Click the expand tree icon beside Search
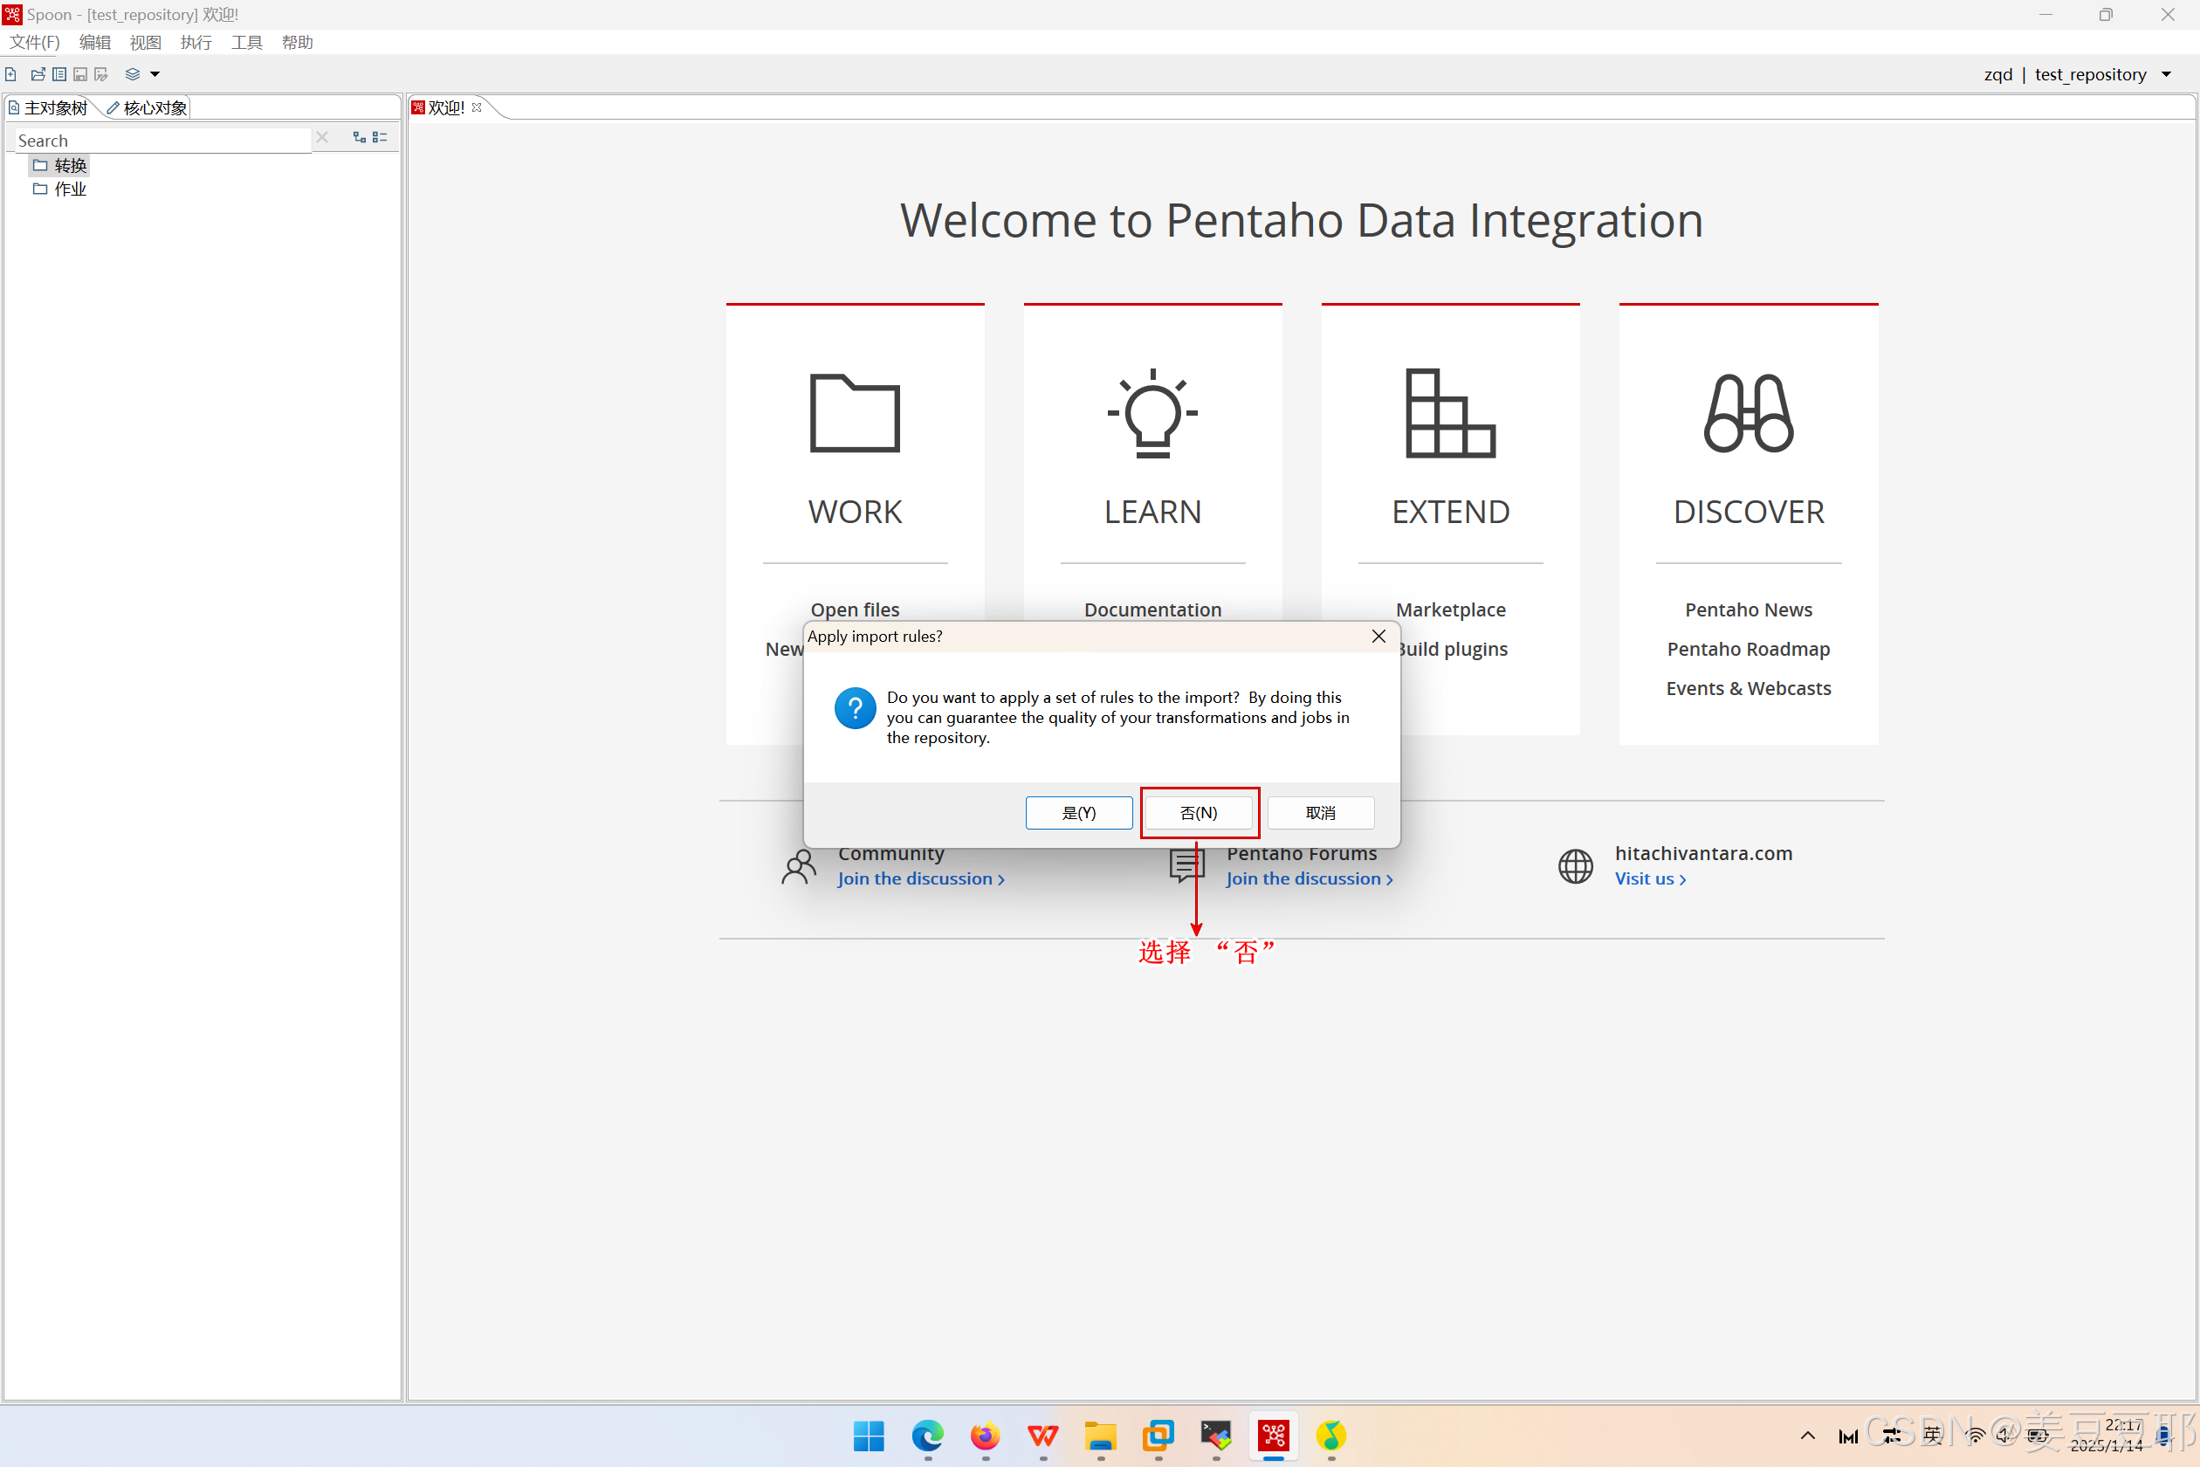 (359, 138)
